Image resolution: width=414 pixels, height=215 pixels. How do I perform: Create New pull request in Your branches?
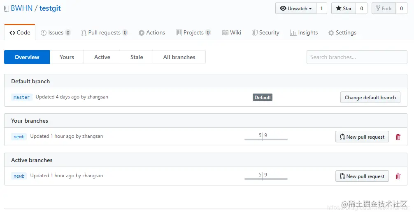[362, 137]
